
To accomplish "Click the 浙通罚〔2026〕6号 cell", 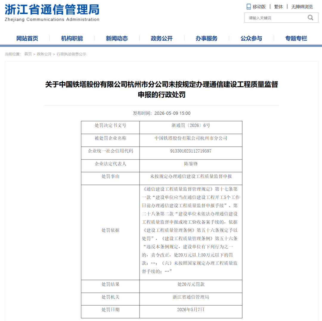I will (191, 128).
